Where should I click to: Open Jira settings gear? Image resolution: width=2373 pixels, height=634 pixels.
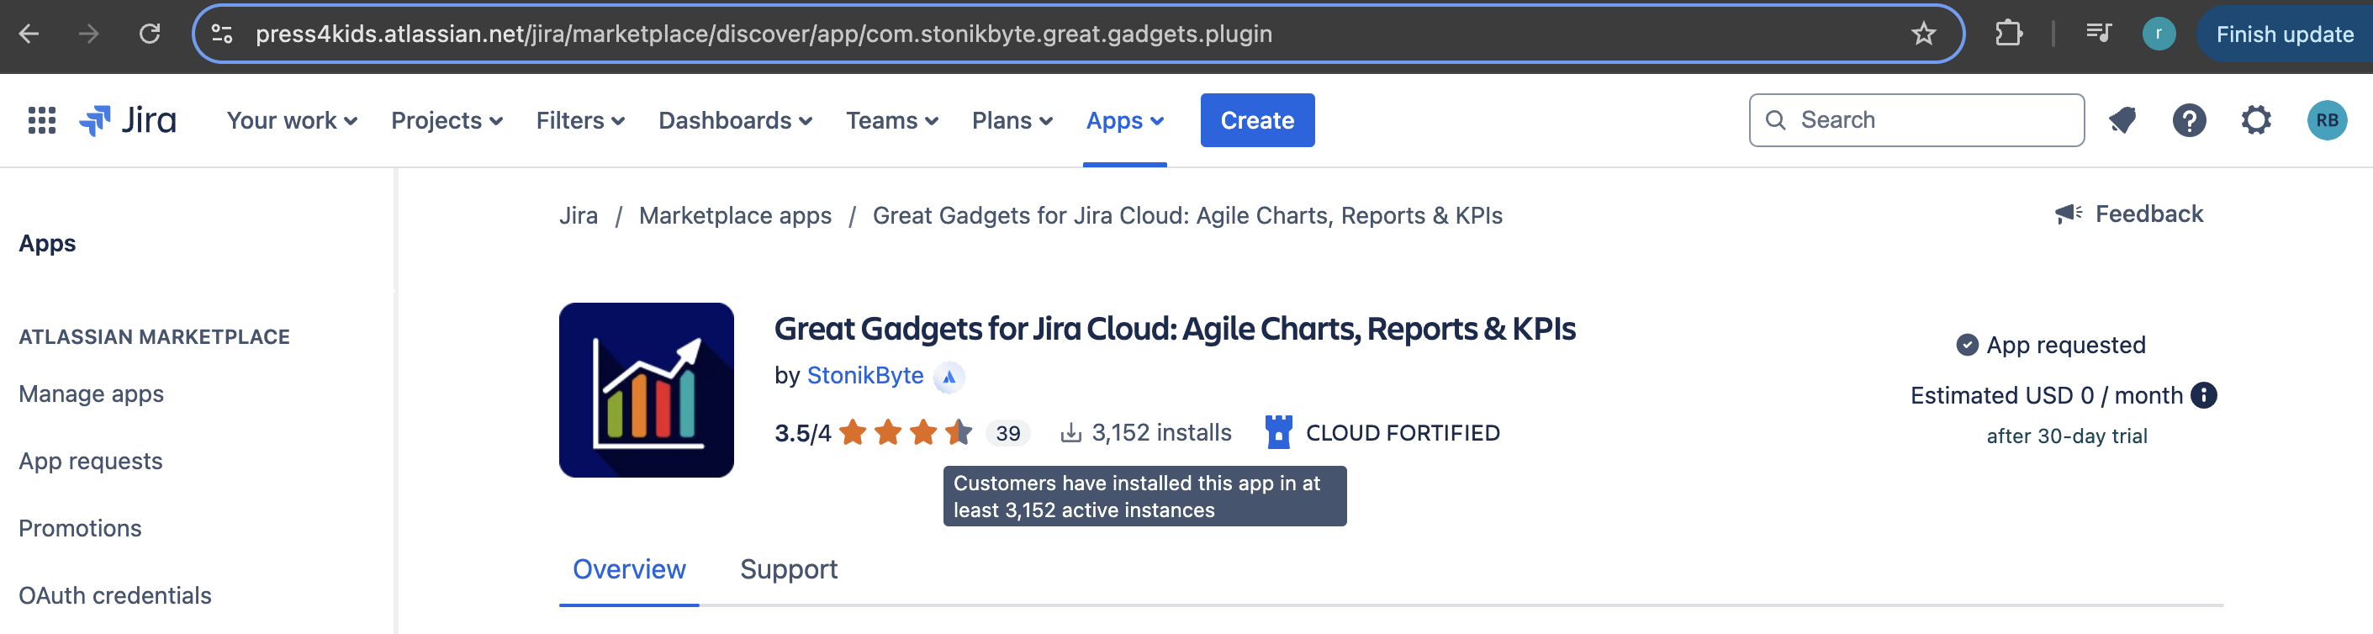2256,121
